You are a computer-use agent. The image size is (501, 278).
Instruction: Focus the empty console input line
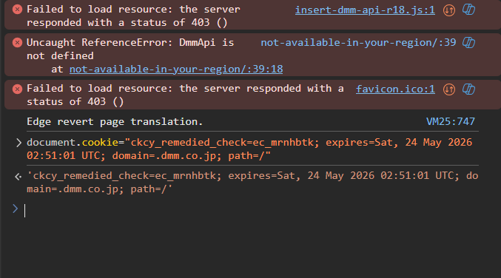(252, 211)
